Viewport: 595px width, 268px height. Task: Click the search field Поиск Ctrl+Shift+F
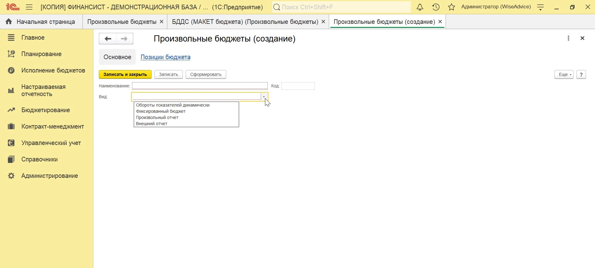342,7
